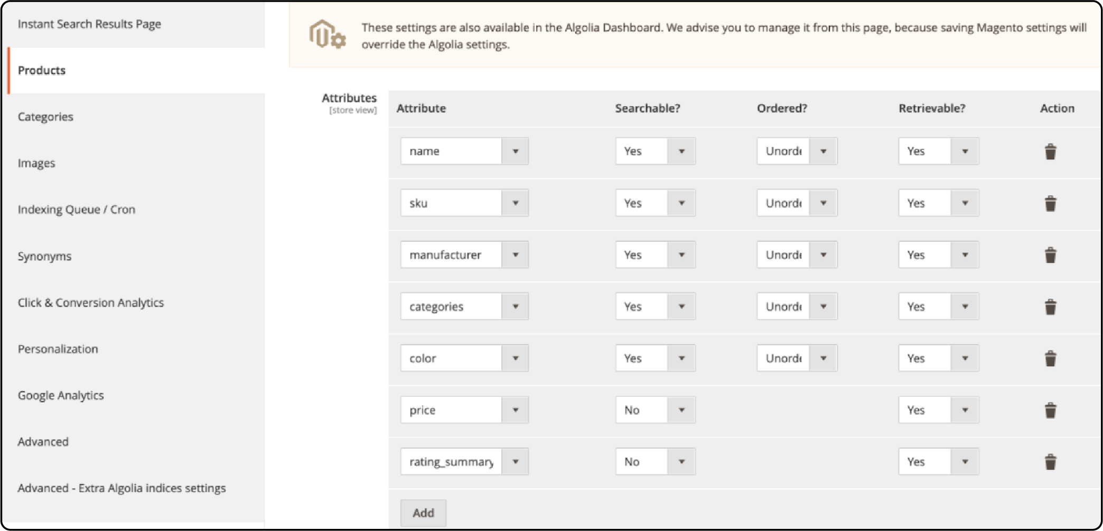Change Searchable setting for color
Viewport: 1103px width, 531px height.
click(655, 358)
